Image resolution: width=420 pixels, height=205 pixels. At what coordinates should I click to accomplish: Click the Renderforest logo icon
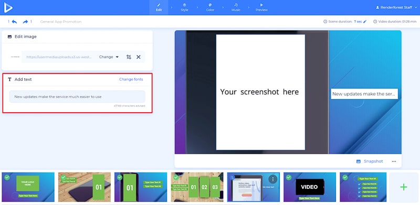pyautogui.click(x=8, y=7)
